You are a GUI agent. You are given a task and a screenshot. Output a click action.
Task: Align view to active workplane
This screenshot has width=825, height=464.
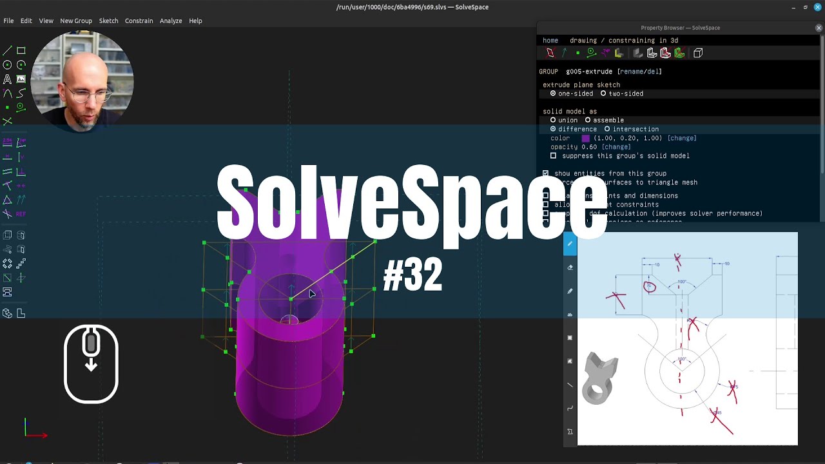21,313
